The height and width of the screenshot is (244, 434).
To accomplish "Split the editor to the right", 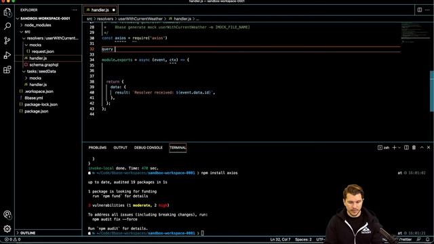I will [420, 10].
